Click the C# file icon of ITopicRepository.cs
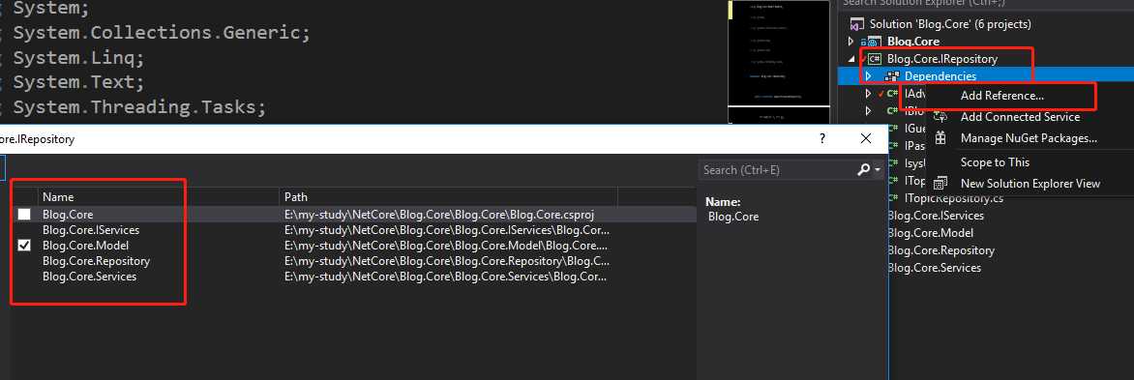Screen dimensions: 1134x380 coord(893,198)
